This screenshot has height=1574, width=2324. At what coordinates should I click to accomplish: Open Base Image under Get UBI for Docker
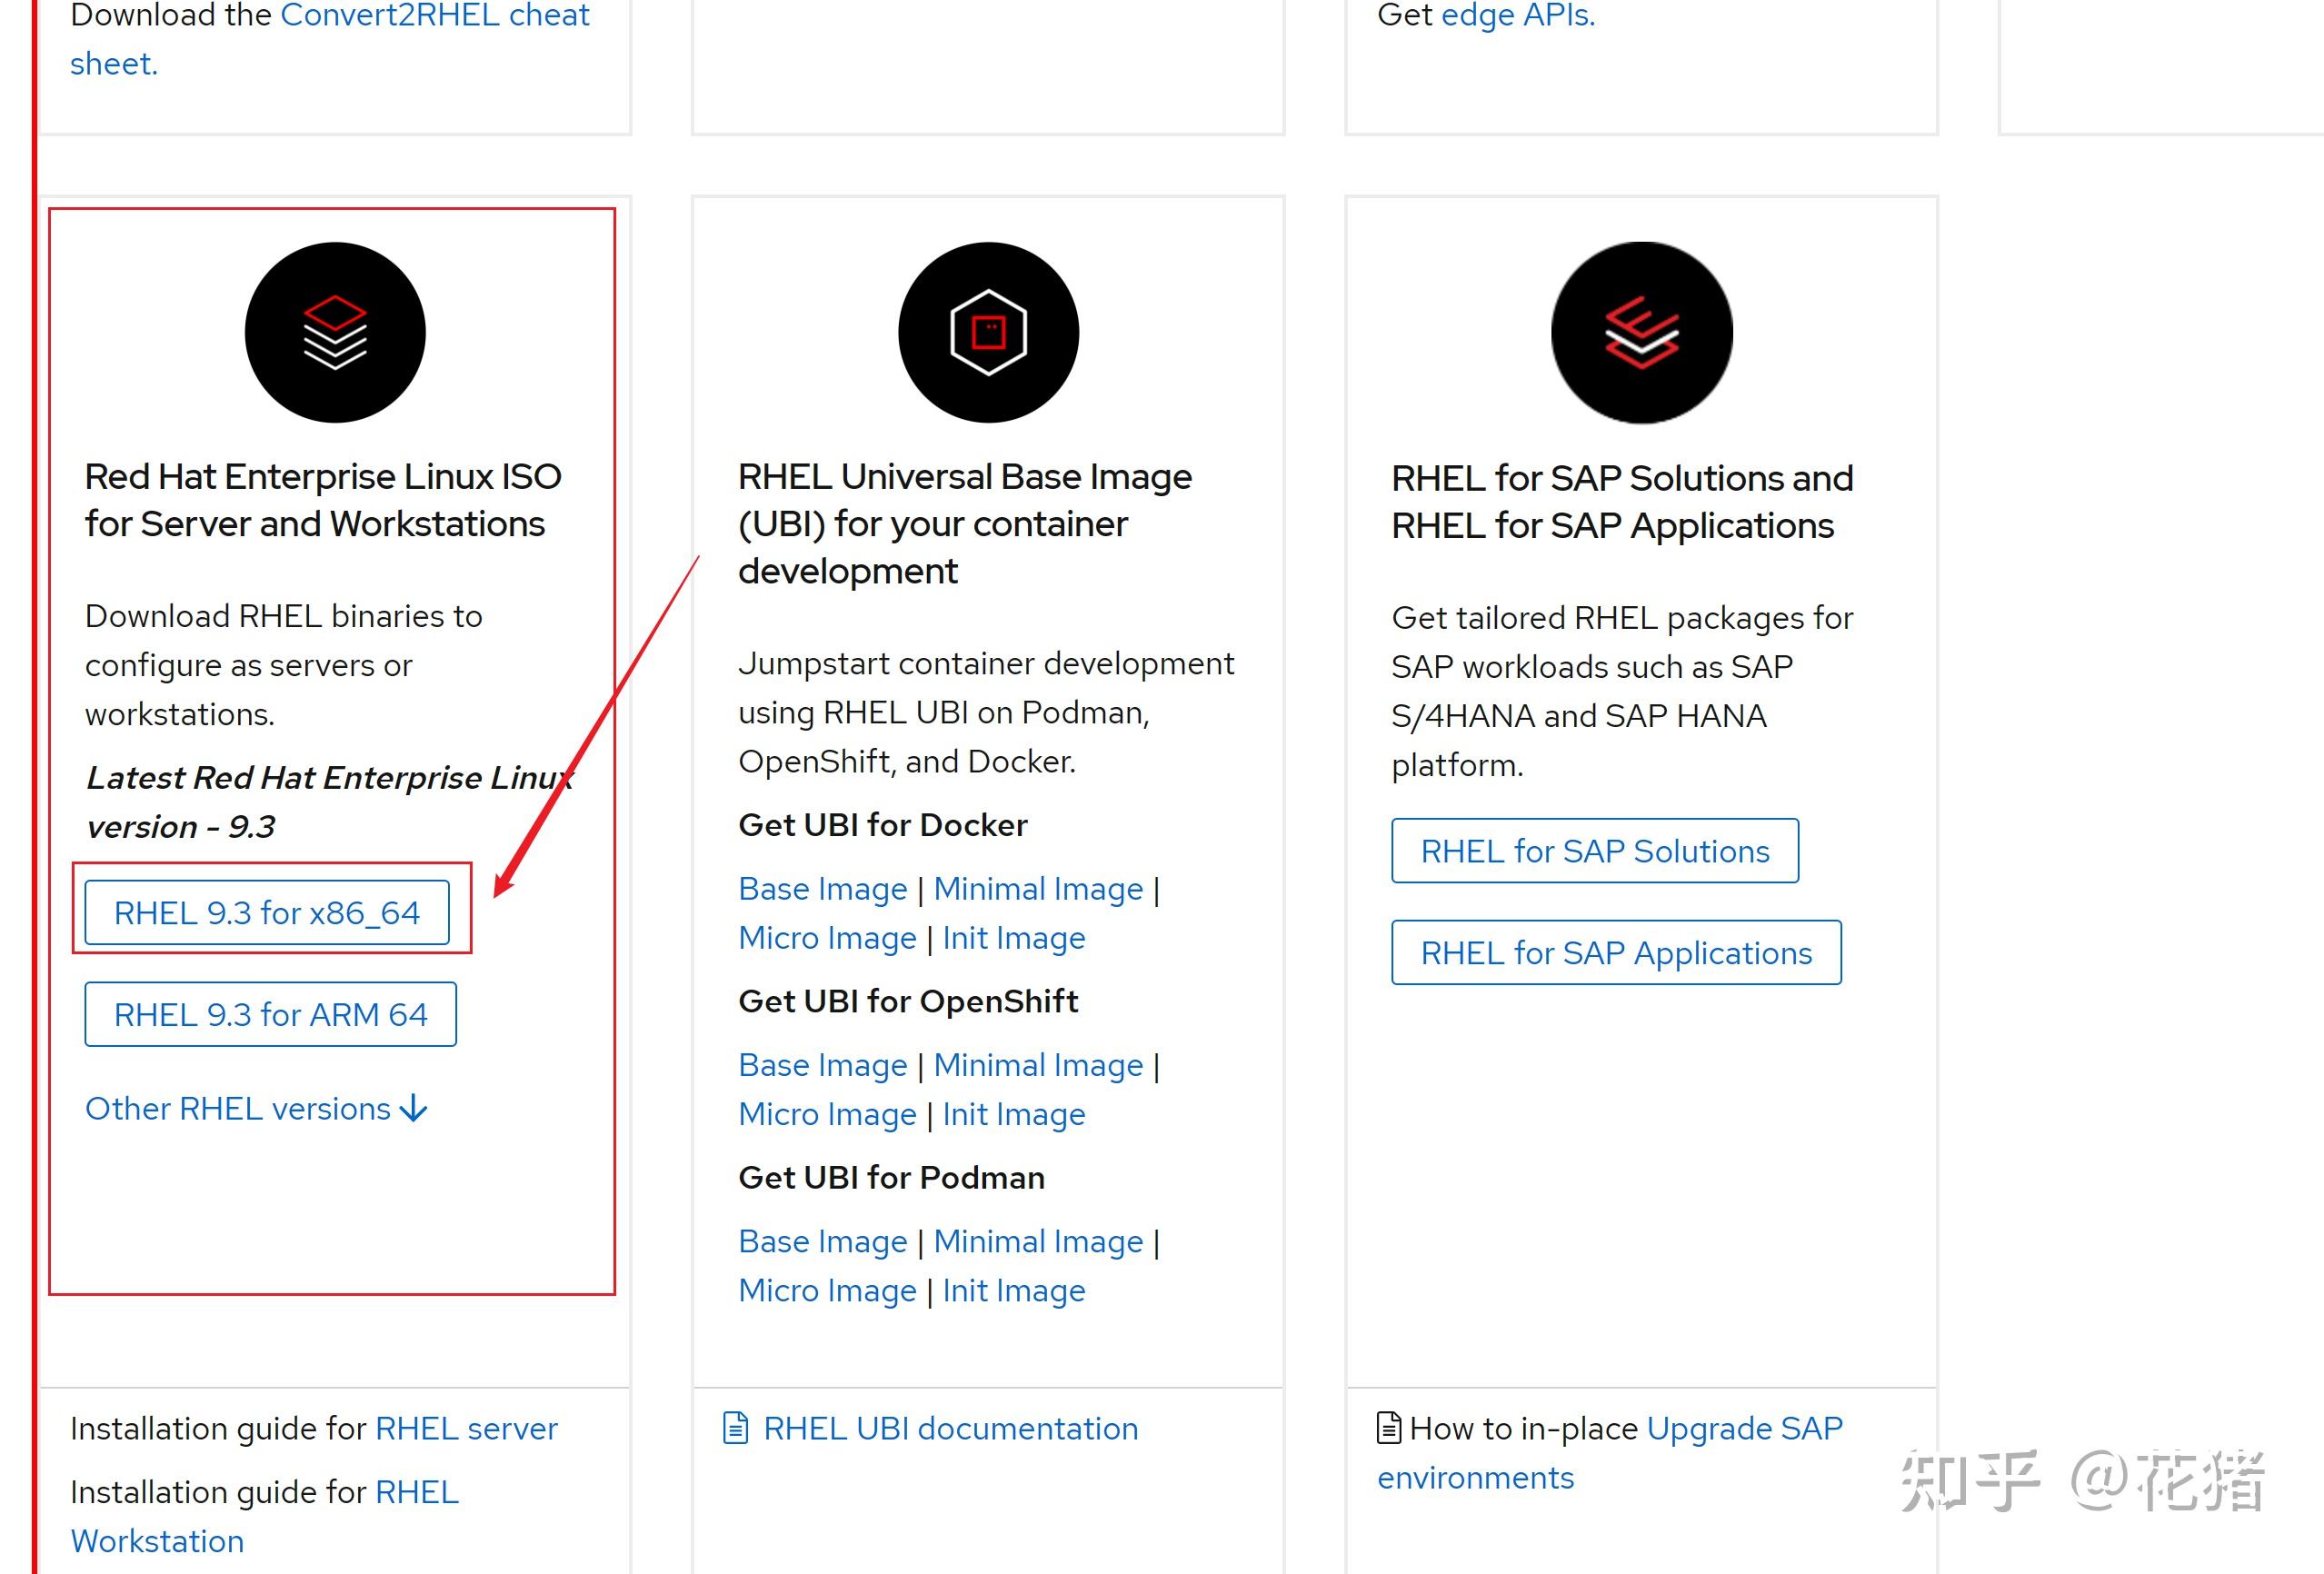click(823, 888)
